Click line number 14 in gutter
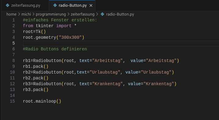The image size is (219, 120). coord(12,96)
